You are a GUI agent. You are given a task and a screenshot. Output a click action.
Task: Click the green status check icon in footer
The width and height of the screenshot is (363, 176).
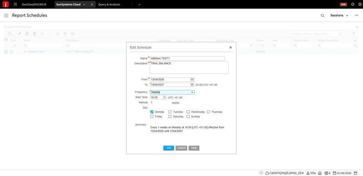[261, 173]
